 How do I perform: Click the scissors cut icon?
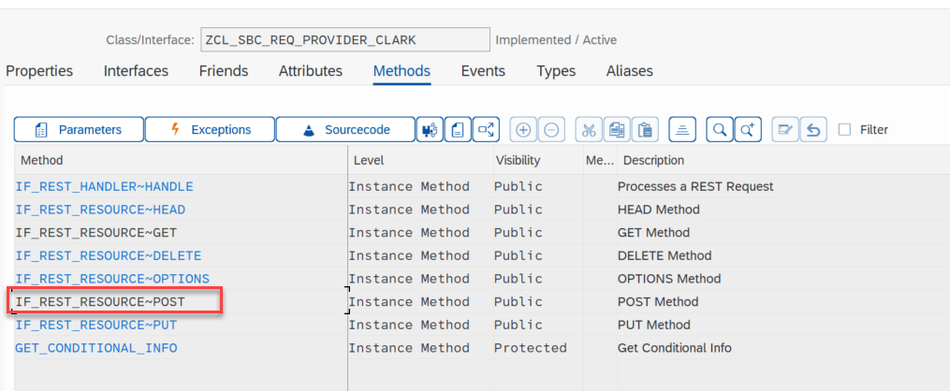point(589,129)
